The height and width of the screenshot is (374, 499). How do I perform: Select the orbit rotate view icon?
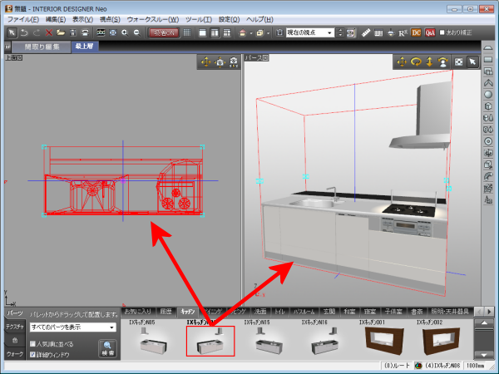[417, 62]
